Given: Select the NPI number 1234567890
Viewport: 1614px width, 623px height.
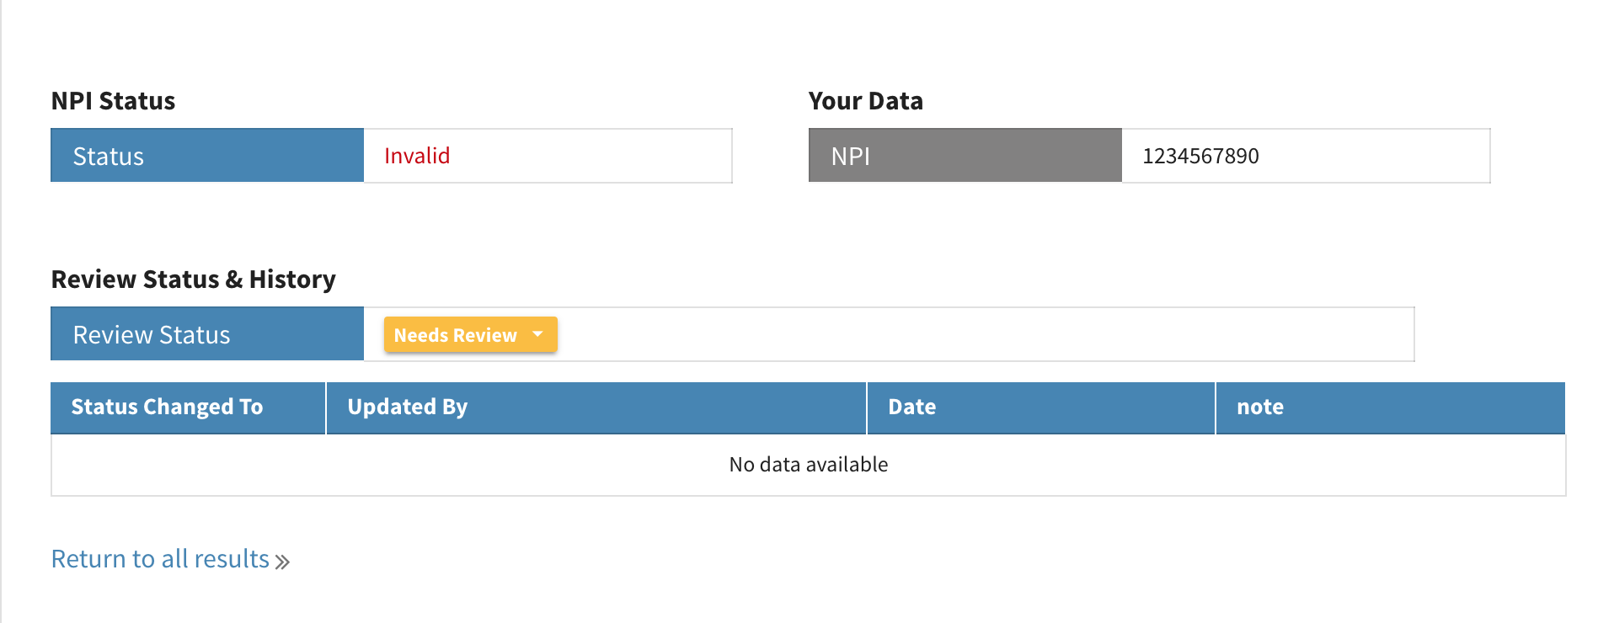Looking at the screenshot, I should point(1200,156).
